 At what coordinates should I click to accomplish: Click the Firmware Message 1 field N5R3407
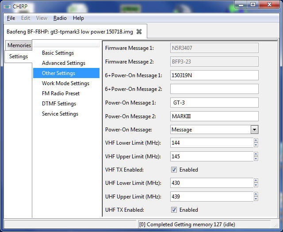[214, 48]
